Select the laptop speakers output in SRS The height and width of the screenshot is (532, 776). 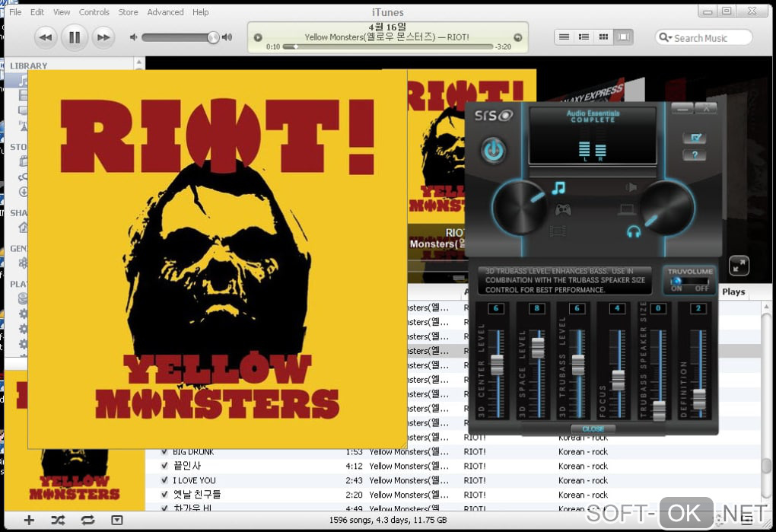627,209
